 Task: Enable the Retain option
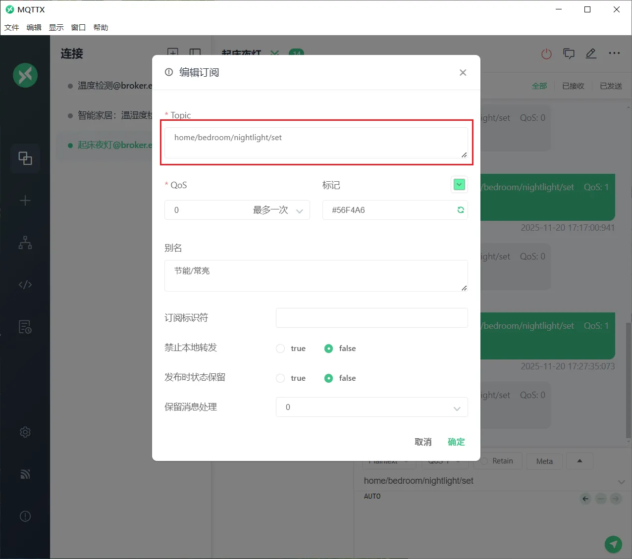point(497,460)
